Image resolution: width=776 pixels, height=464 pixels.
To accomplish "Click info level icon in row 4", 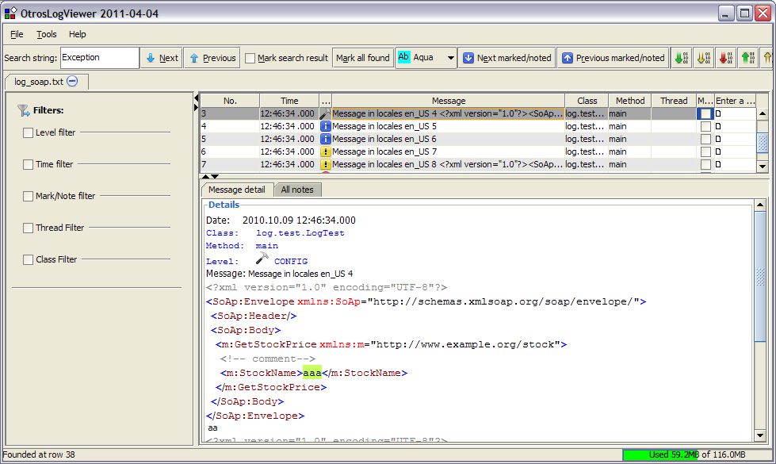I will click(325, 126).
